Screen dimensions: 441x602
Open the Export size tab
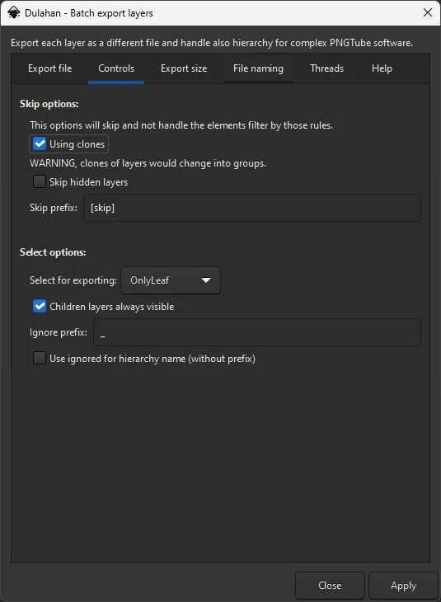(184, 68)
